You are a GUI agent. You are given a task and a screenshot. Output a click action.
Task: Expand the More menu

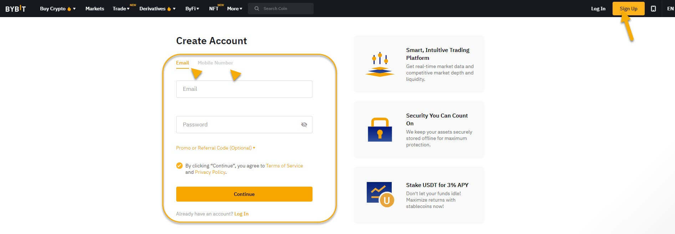tap(234, 9)
